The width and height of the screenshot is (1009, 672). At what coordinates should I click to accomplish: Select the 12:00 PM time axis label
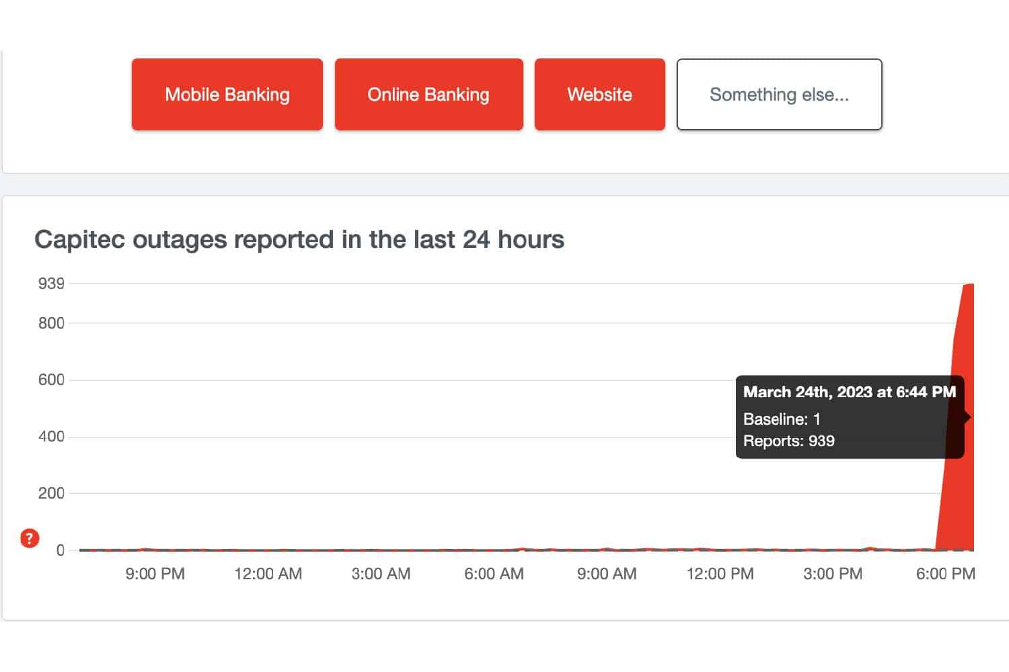720,574
